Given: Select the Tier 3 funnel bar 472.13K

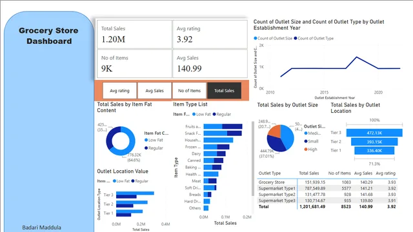Looking at the screenshot, I should (x=374, y=133).
